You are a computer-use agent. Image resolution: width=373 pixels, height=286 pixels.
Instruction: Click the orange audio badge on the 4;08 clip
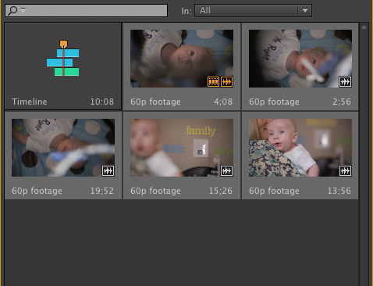tap(226, 82)
